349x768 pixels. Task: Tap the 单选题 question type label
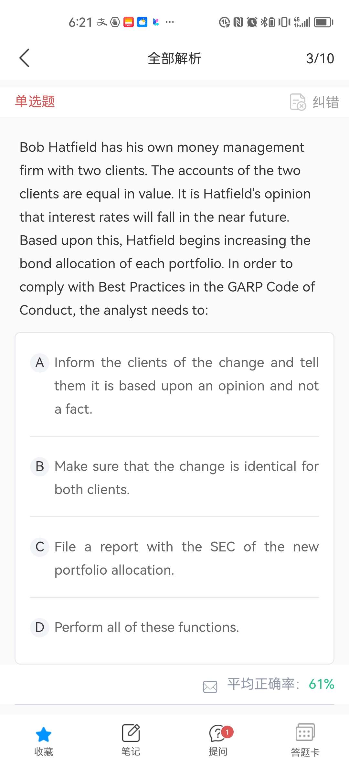tap(35, 101)
